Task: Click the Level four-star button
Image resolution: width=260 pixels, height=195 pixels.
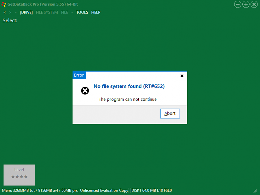Action: coord(19,175)
